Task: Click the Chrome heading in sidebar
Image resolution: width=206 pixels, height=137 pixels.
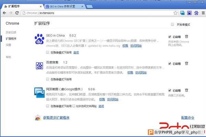Action: click(x=12, y=23)
